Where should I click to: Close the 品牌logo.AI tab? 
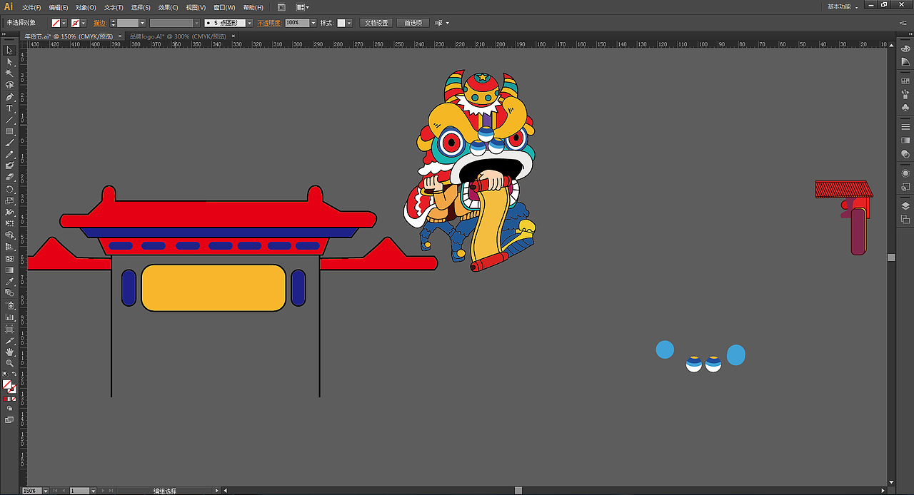[x=233, y=36]
